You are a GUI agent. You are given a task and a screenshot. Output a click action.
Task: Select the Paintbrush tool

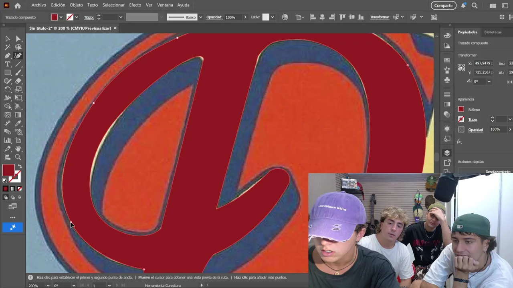point(18,72)
